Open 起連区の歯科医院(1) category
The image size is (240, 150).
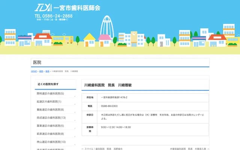point(49,102)
